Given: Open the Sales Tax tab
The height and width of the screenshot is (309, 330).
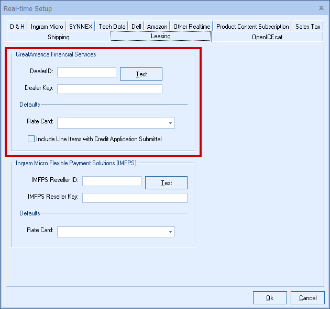Looking at the screenshot, I should click(x=307, y=27).
